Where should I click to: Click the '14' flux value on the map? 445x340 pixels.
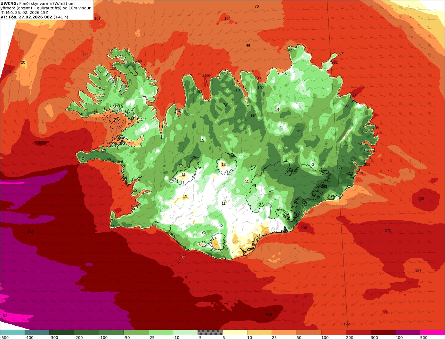277,110
